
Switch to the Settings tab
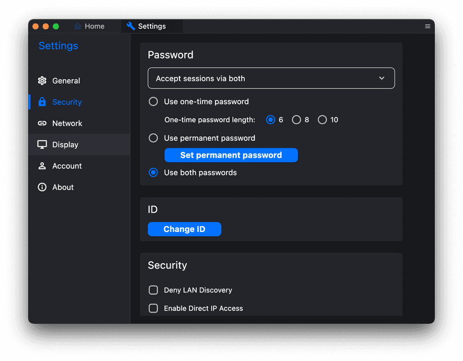click(x=152, y=26)
